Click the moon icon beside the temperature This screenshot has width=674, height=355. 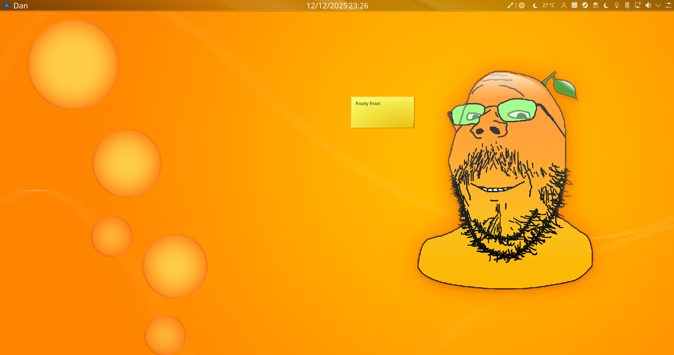[x=535, y=5]
